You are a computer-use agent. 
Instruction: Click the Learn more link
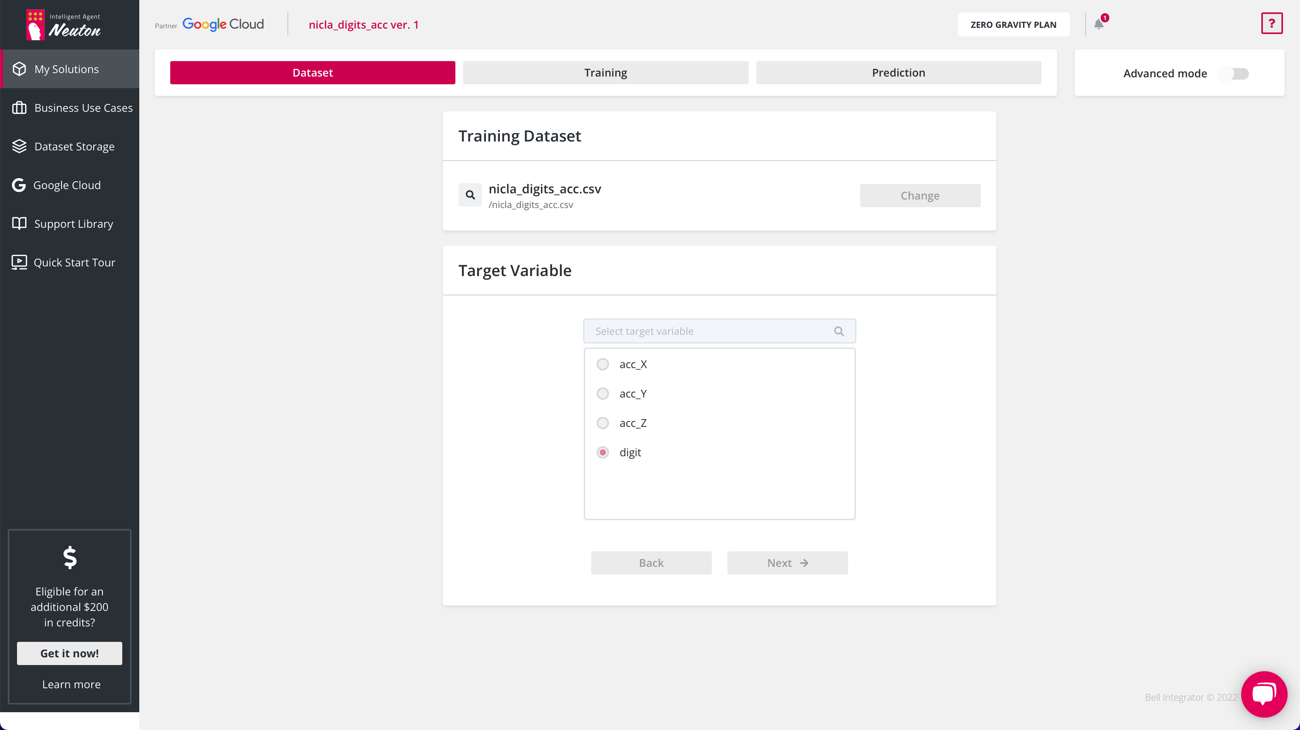pos(71,685)
